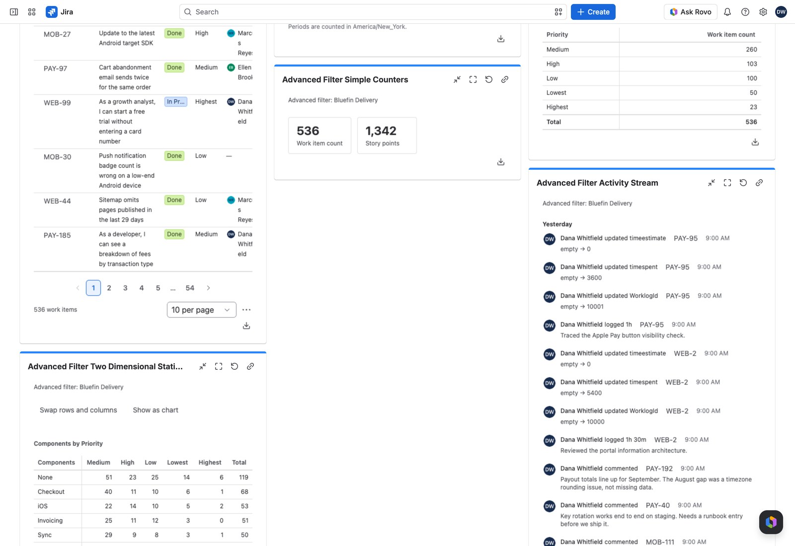This screenshot has height=546, width=795.
Task: Click Show as chart
Action: pyautogui.click(x=156, y=410)
